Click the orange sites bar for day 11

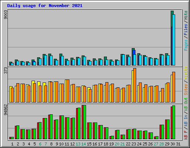(x=68, y=91)
